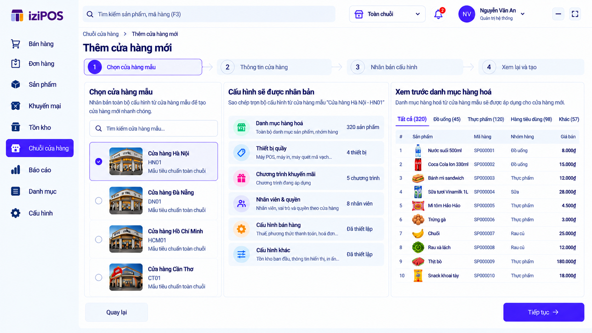Viewport: 592px width, 333px height.
Task: Open Bán hàng from the sidebar
Action: point(40,44)
